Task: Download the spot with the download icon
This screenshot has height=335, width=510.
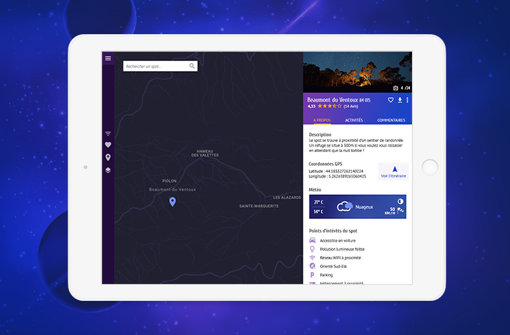Action: [x=400, y=100]
